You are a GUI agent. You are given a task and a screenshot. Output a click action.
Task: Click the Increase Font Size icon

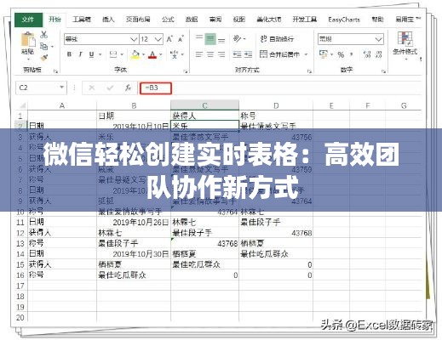pyautogui.click(x=169, y=39)
